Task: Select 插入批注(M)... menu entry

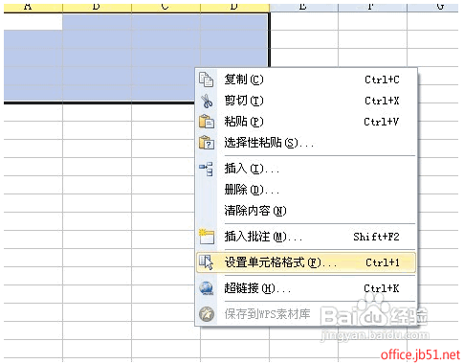Action: click(306, 237)
